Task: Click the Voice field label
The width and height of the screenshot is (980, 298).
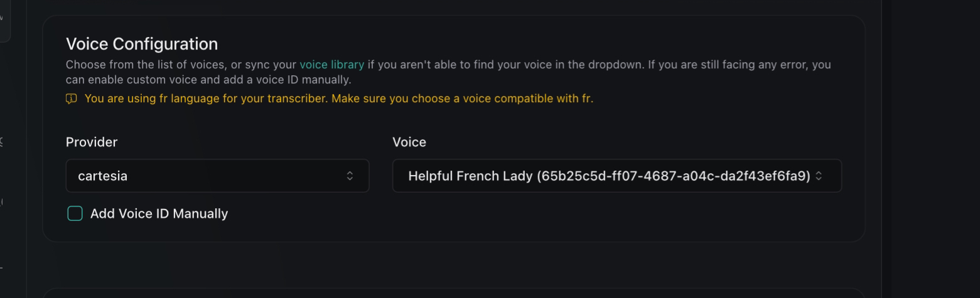Action: point(409,142)
